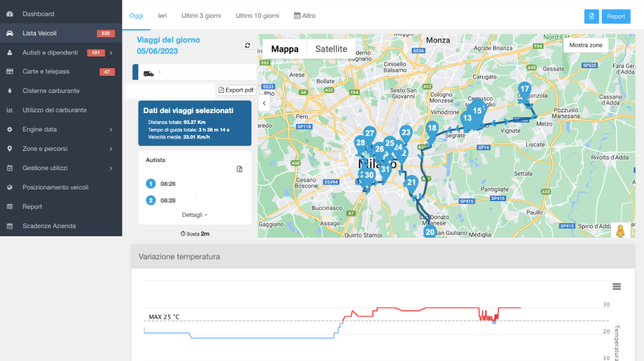Click map marker number 31

click(x=385, y=170)
